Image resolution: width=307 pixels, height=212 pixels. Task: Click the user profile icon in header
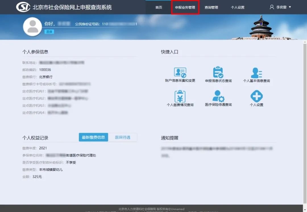pos(272,7)
